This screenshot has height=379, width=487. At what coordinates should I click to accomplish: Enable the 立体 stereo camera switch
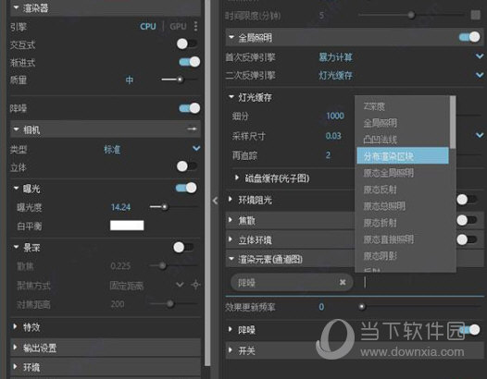tap(187, 166)
